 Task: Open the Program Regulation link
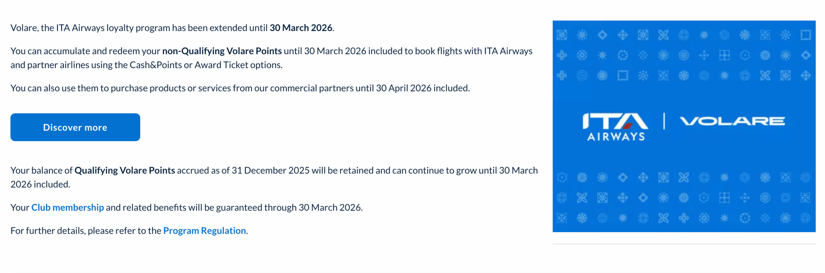pyautogui.click(x=204, y=230)
